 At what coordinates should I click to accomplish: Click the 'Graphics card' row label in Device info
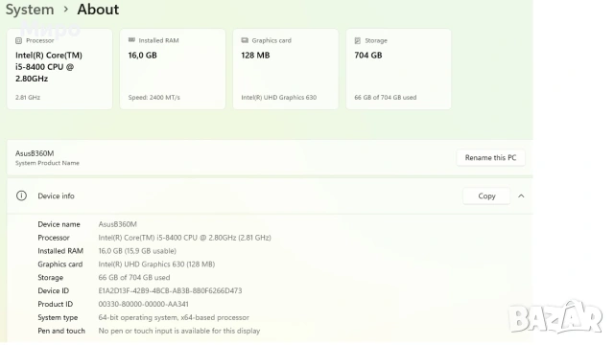click(x=59, y=264)
